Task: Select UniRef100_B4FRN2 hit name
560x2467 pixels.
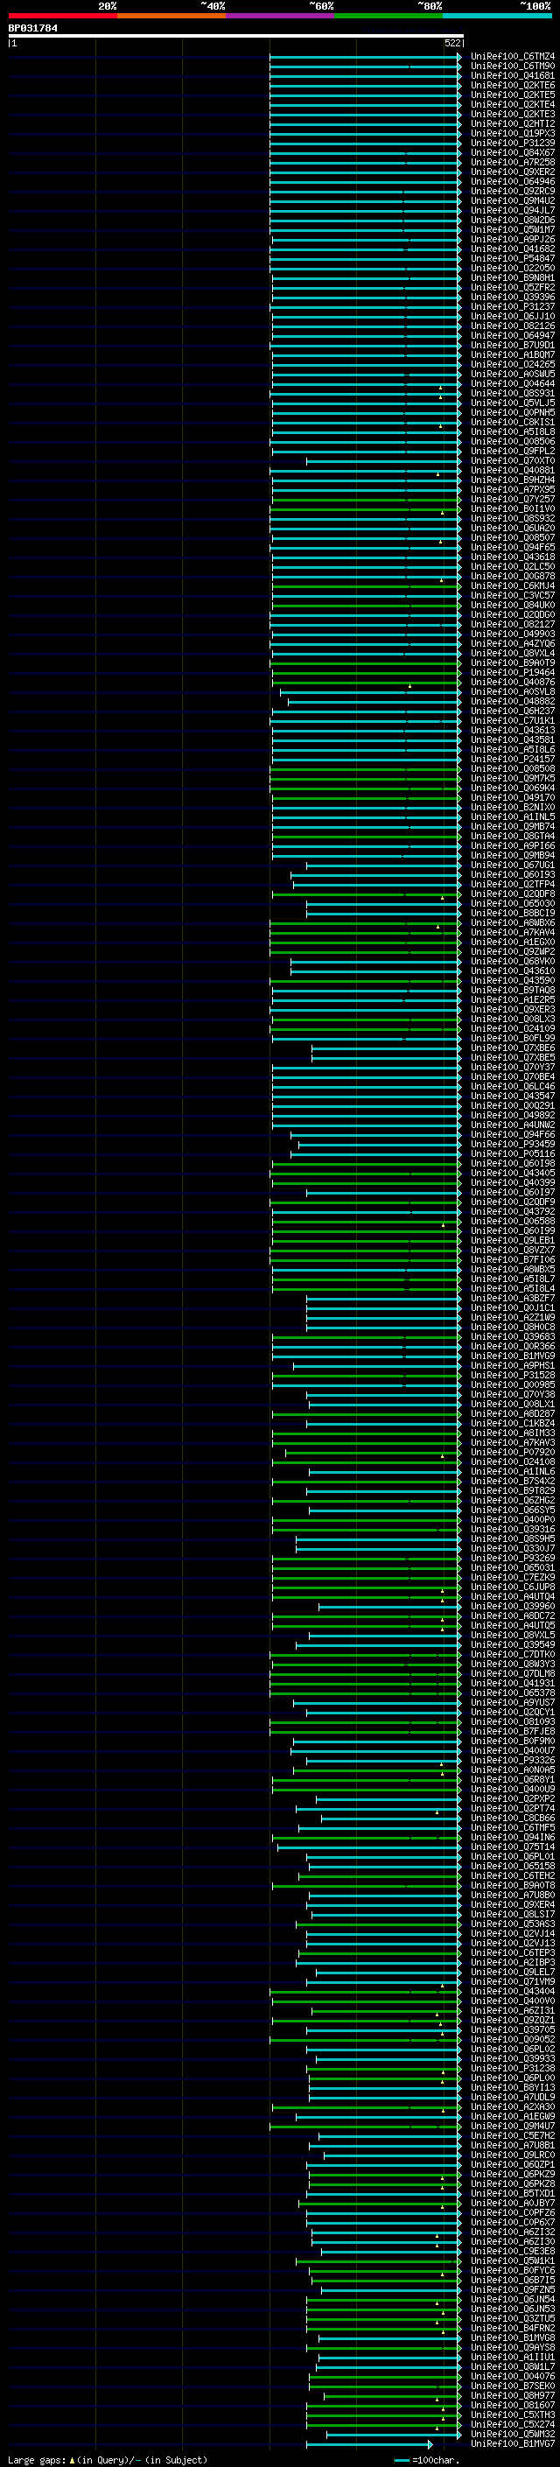Action: coord(512,2329)
